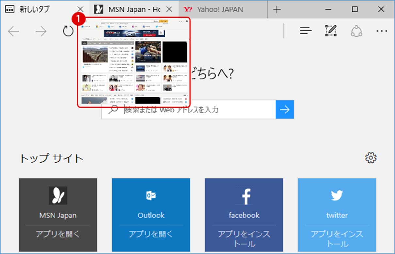Close the 新しいタブ tab
Screen dimensions: 395x254
80,9
